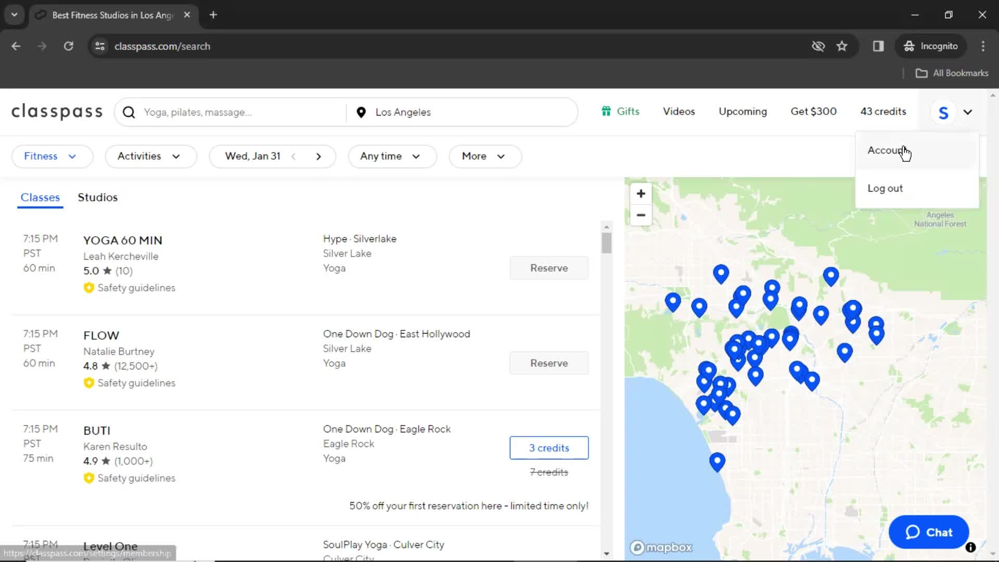Go back in browser history
Image resolution: width=999 pixels, height=562 pixels.
pyautogui.click(x=16, y=46)
